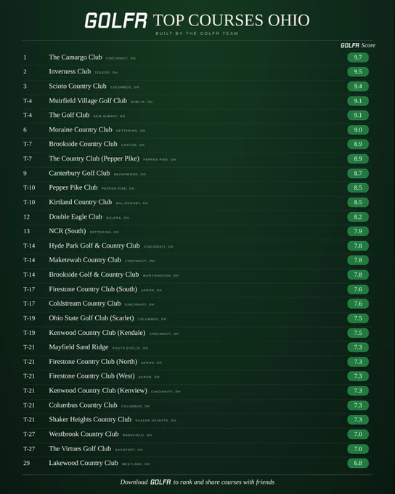
Task: Select Maketewah Country Club
Action: coord(85,260)
